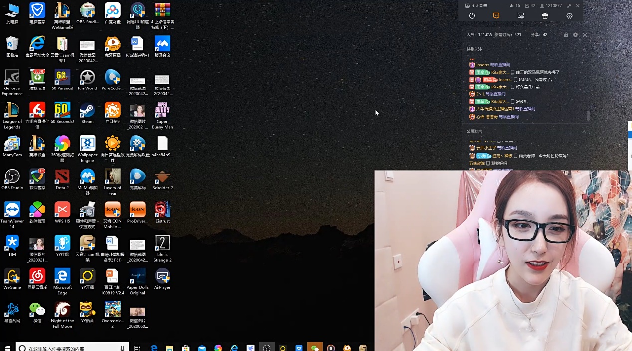Select the 暴雪战网 desktop icon

12,312
